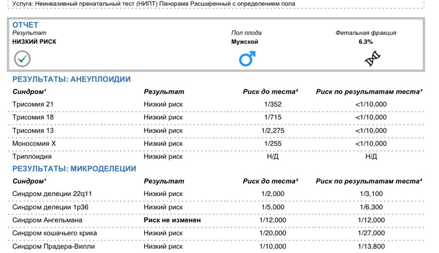
Task: Select the 1/2,275 risk for Трисомия 13
Action: click(x=273, y=130)
